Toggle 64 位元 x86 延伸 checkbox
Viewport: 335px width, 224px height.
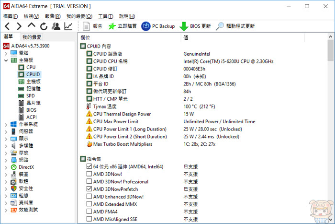point(89,166)
